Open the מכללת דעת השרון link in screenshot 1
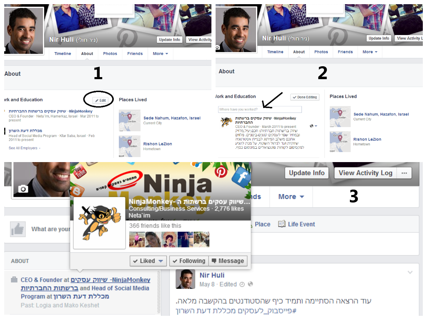Viewport: 427px width, 320px height. click(x=25, y=130)
